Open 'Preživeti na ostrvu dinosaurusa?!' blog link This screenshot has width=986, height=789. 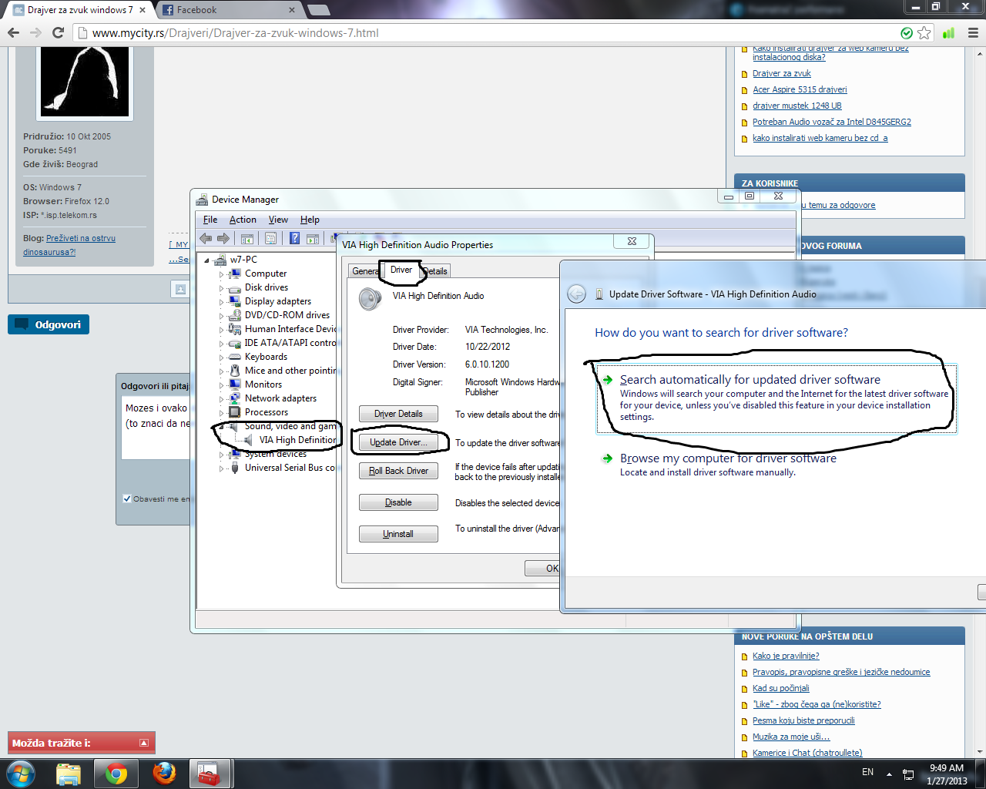pyautogui.click(x=69, y=245)
